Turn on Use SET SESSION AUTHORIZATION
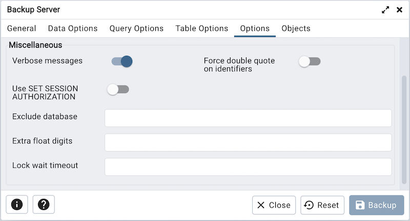This screenshot has height=221, width=410. 118,90
